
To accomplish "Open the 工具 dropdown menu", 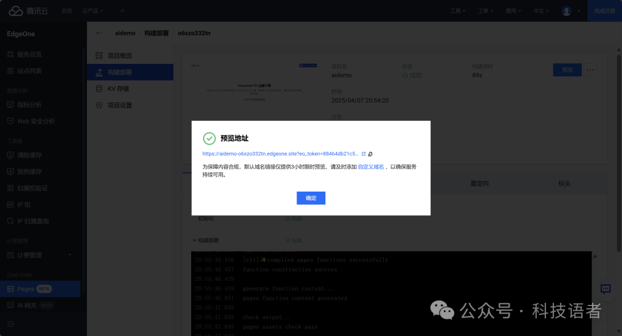I will click(x=458, y=11).
